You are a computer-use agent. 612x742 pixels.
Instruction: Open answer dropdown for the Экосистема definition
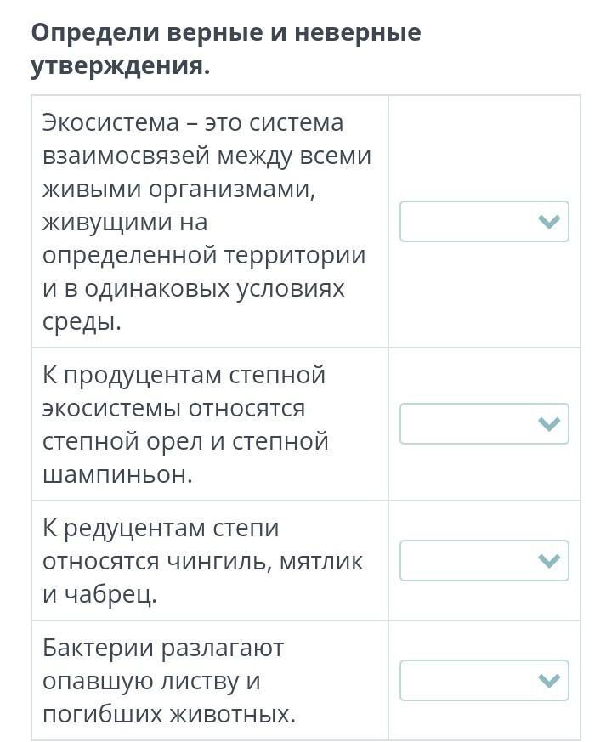pos(484,222)
